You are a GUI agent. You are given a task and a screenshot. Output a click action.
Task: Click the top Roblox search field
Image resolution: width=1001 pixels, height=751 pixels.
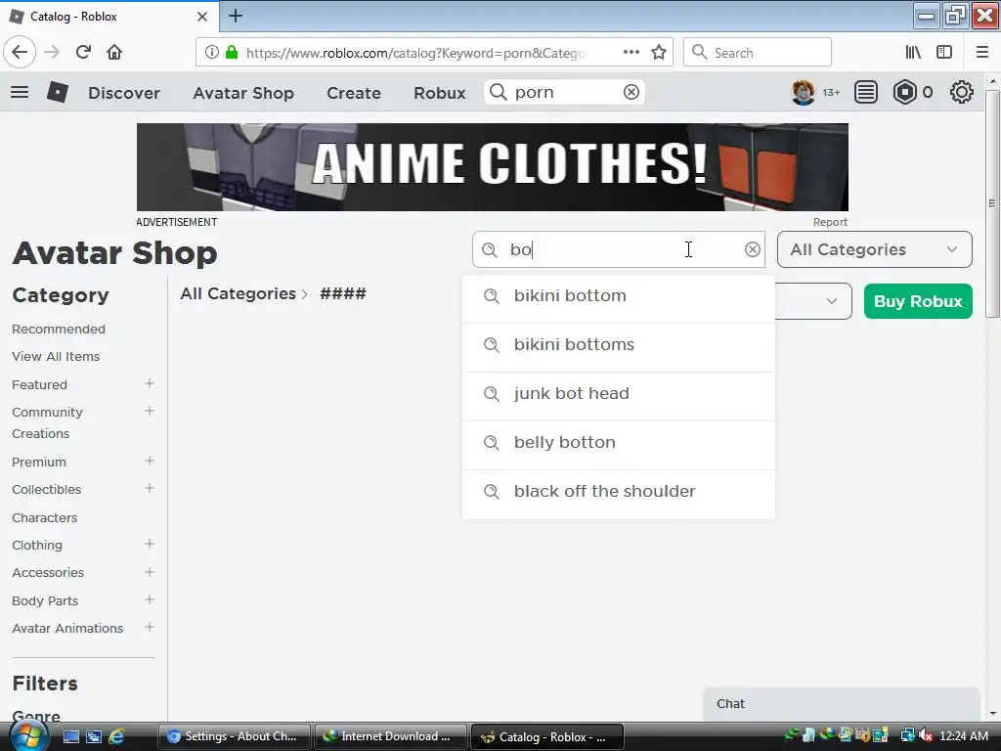click(564, 93)
